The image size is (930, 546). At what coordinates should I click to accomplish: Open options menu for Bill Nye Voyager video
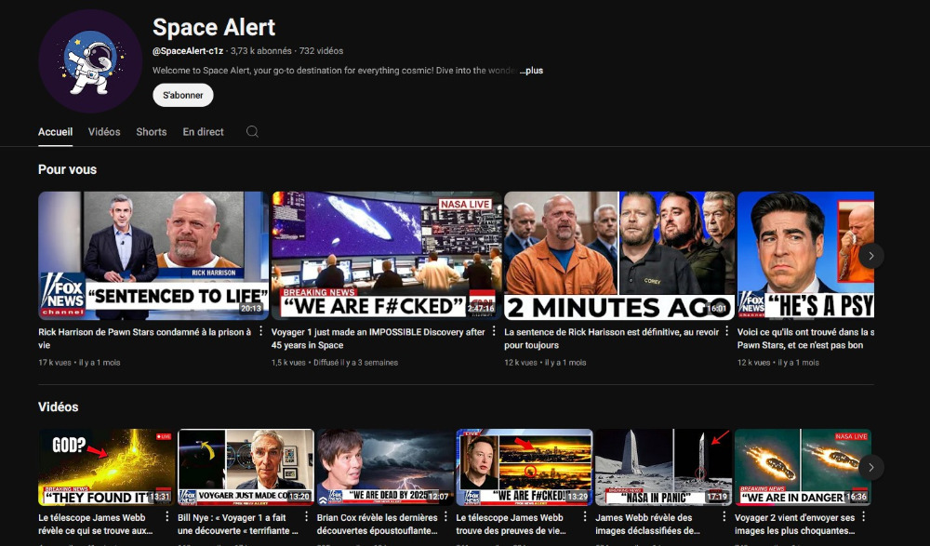pyautogui.click(x=306, y=518)
